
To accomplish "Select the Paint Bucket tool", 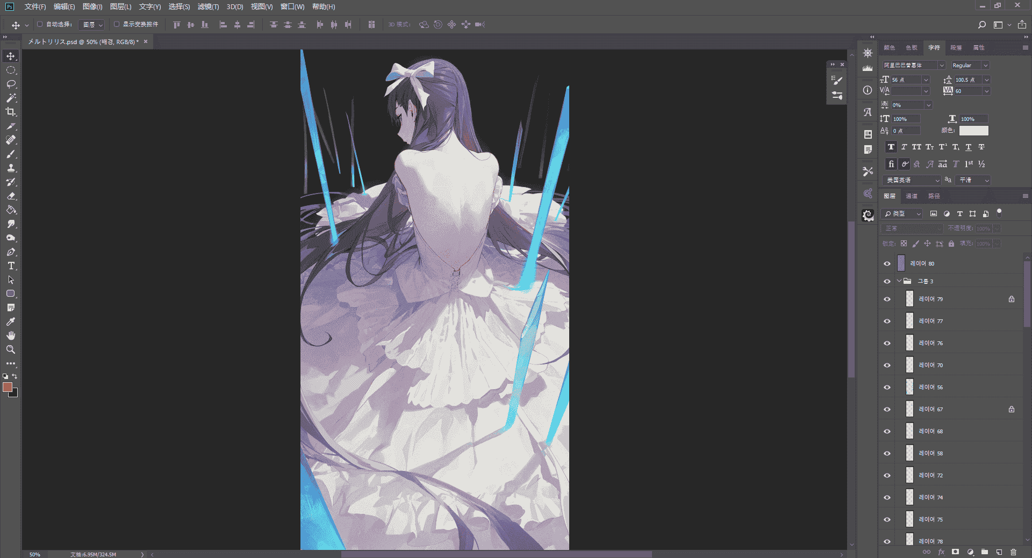I will [x=11, y=210].
